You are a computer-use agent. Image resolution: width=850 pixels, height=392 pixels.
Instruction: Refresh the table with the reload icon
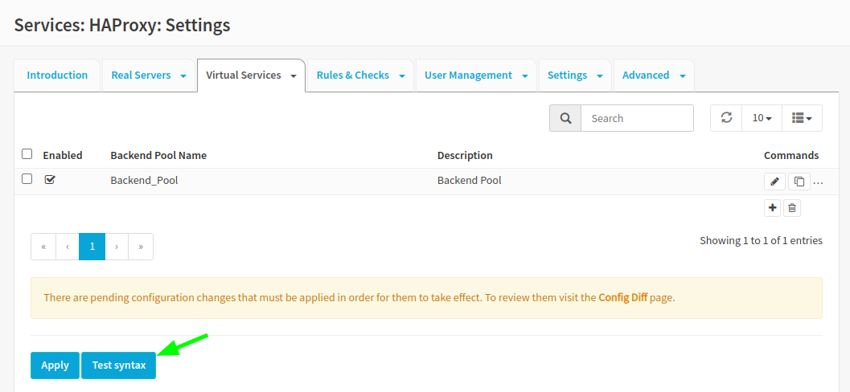(726, 118)
